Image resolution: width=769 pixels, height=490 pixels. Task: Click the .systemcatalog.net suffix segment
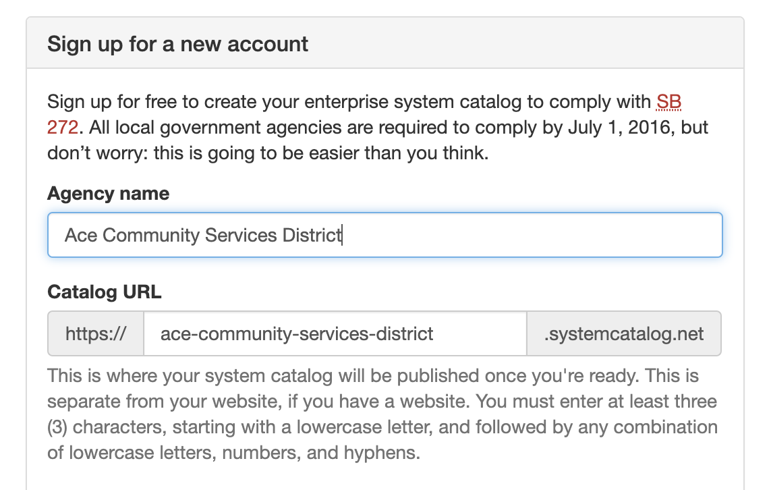[624, 333]
